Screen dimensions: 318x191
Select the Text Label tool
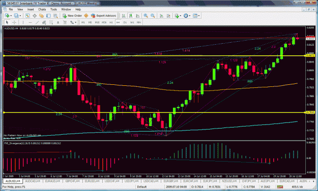65,22
